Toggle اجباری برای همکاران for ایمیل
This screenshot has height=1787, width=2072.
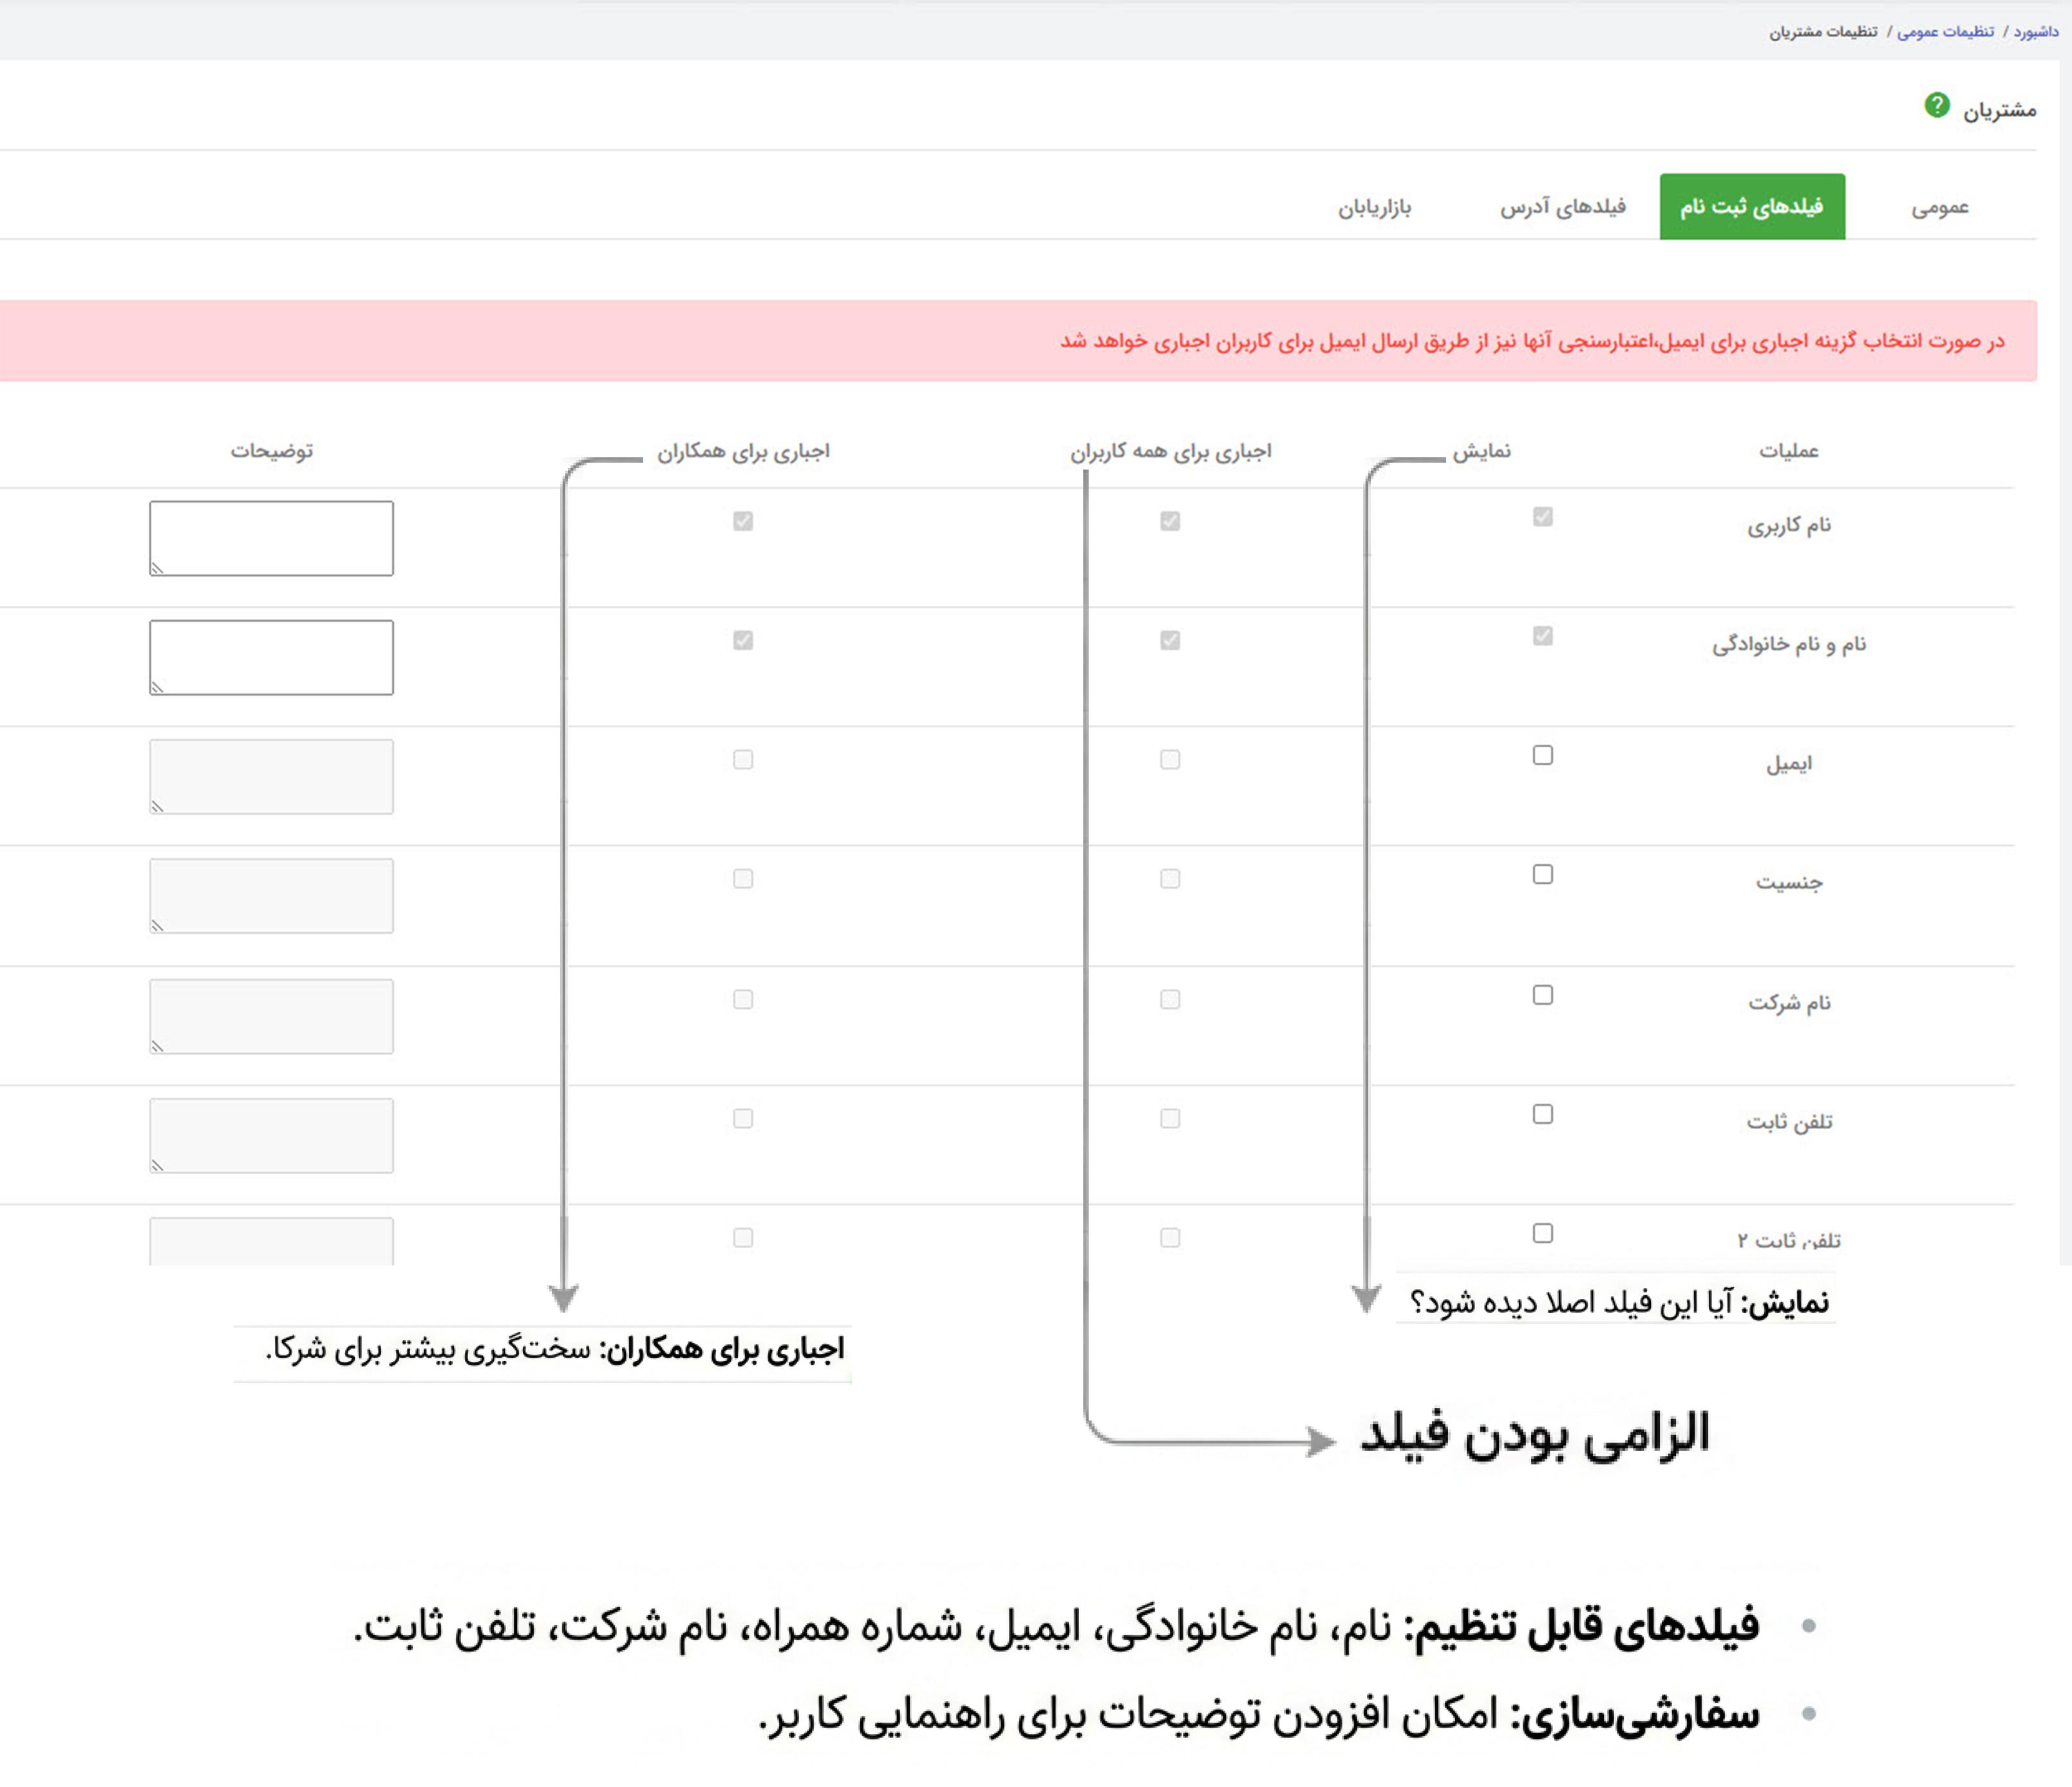pos(743,759)
